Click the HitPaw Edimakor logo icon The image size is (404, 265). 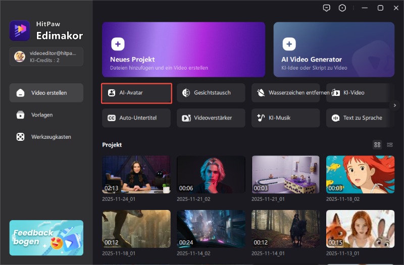(x=20, y=30)
